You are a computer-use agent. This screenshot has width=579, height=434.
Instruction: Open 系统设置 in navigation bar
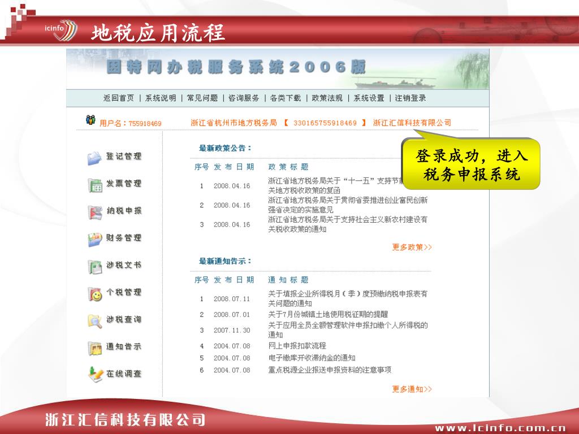click(x=369, y=98)
